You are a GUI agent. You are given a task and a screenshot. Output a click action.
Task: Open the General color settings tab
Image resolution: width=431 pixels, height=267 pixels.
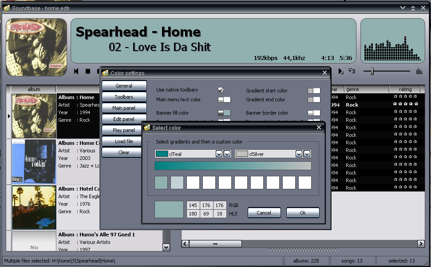pos(124,85)
